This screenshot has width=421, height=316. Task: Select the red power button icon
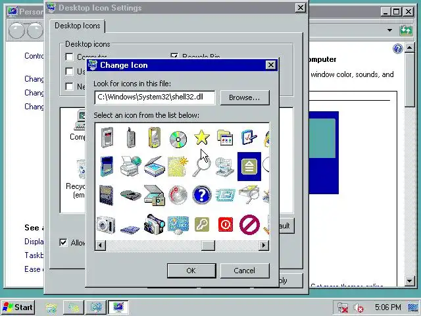coord(225,224)
